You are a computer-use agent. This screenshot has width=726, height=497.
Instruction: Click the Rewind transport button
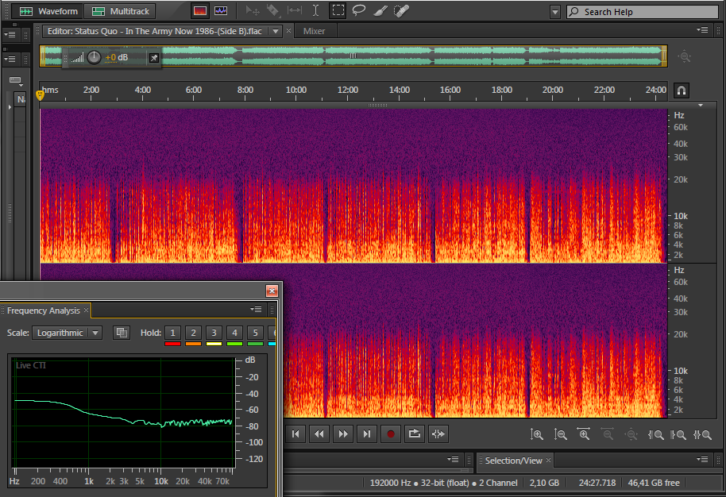[319, 434]
